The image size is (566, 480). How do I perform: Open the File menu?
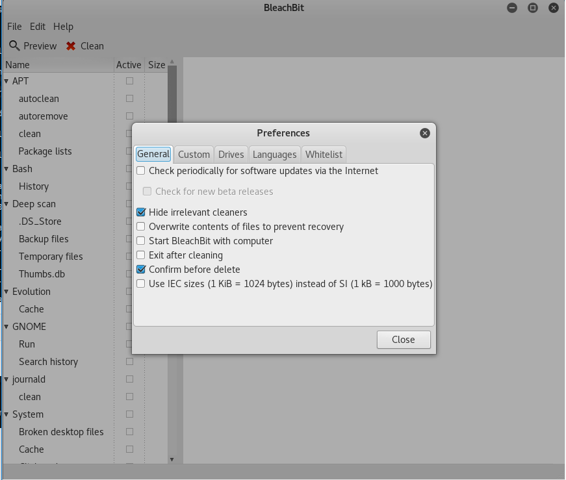tap(14, 27)
